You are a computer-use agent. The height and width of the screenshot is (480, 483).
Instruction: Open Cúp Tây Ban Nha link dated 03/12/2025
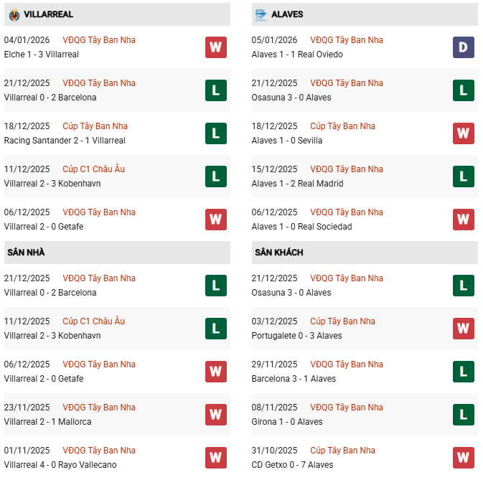(x=342, y=321)
